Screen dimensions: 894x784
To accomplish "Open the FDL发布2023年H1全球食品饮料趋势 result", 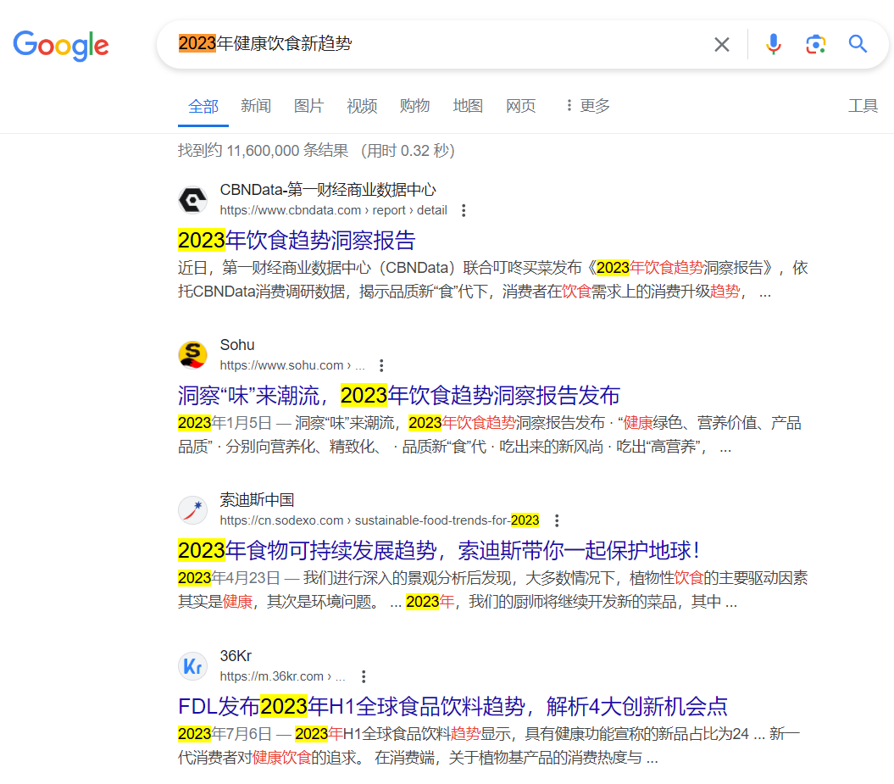I will click(453, 706).
